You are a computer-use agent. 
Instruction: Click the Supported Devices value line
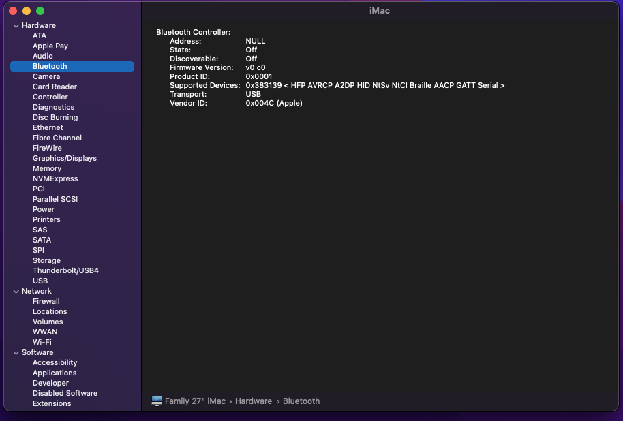(x=375, y=85)
